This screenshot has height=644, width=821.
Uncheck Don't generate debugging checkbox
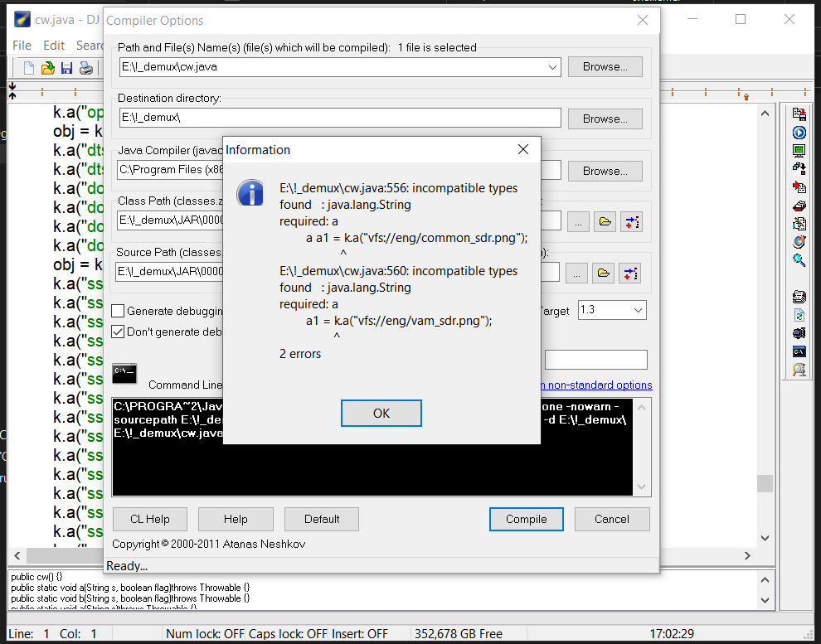point(118,332)
